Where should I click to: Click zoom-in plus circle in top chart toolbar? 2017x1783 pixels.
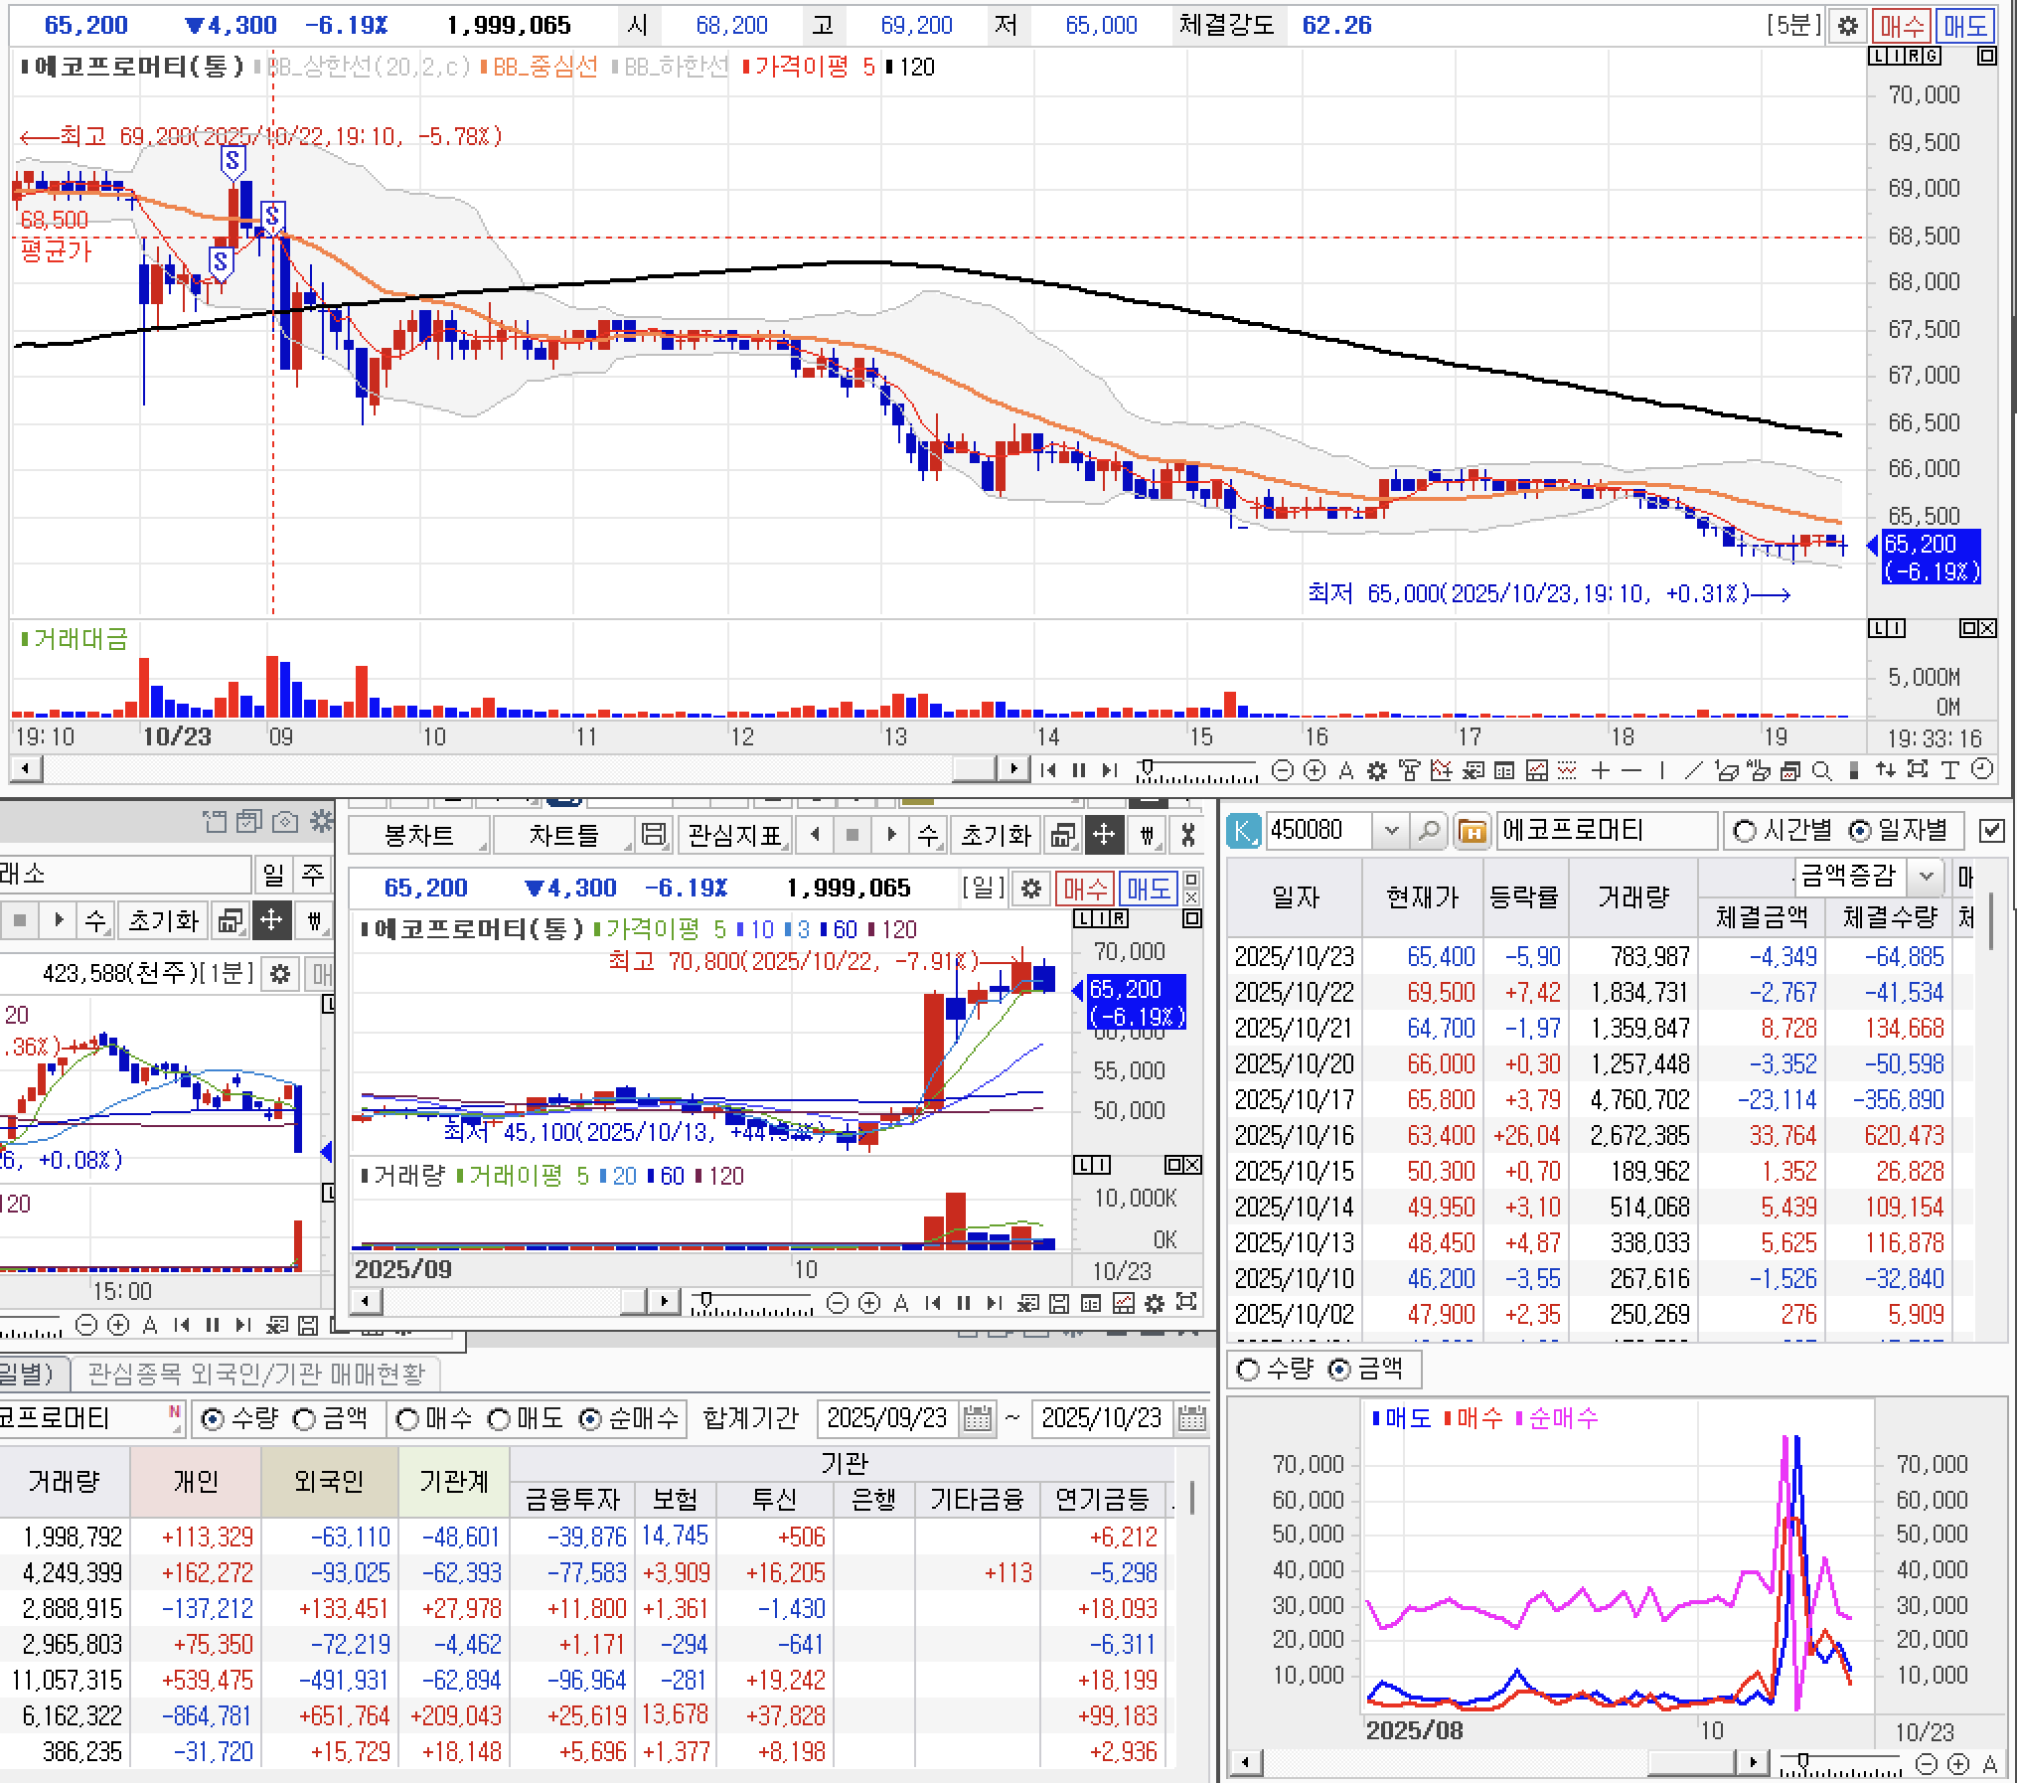[x=1314, y=770]
